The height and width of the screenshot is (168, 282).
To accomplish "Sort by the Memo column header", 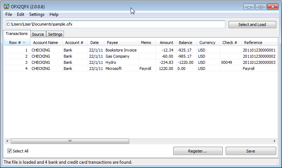I will click(x=147, y=43).
